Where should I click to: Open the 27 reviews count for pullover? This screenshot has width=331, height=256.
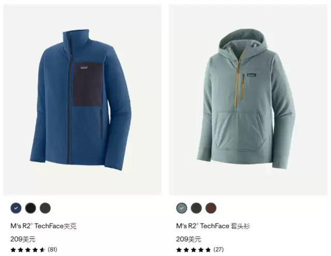[x=218, y=249]
